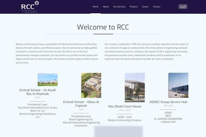Click paragraph starting 'Our company, established in 1991'

coord(147,51)
